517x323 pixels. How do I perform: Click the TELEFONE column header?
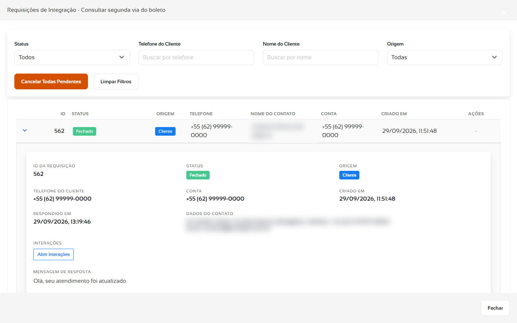point(201,114)
